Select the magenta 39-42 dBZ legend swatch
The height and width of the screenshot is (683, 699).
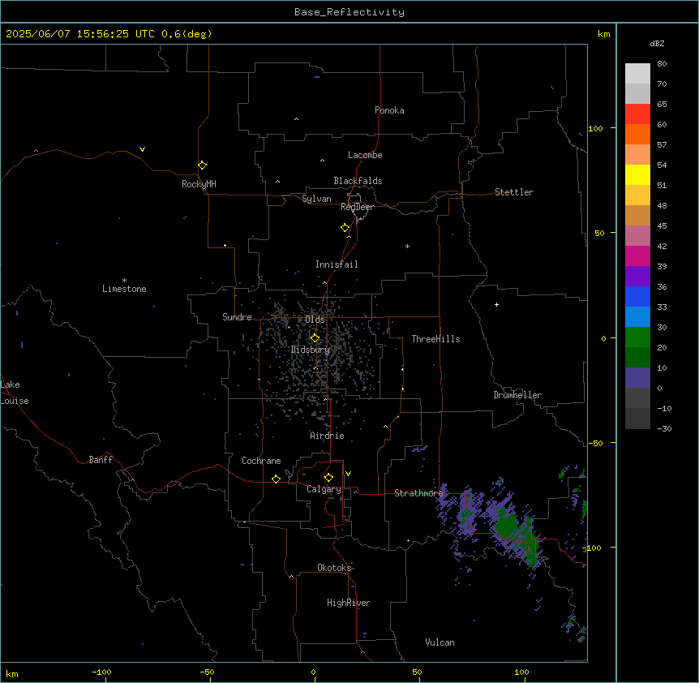[637, 256]
